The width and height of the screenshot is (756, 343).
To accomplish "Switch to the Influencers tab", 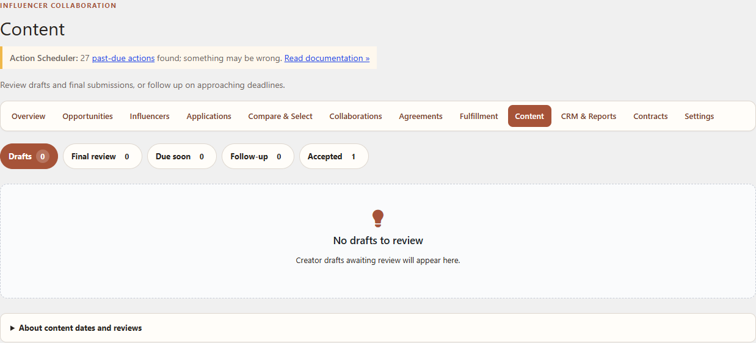I will [x=150, y=116].
